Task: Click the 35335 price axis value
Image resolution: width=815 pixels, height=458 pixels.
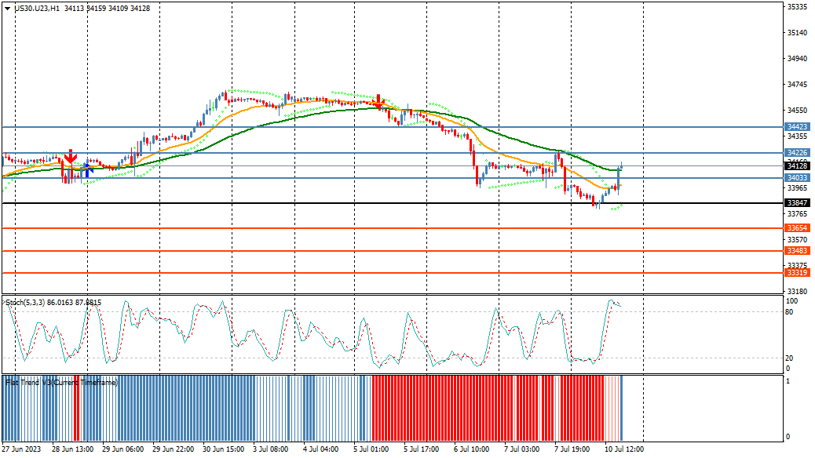Action: click(x=797, y=7)
